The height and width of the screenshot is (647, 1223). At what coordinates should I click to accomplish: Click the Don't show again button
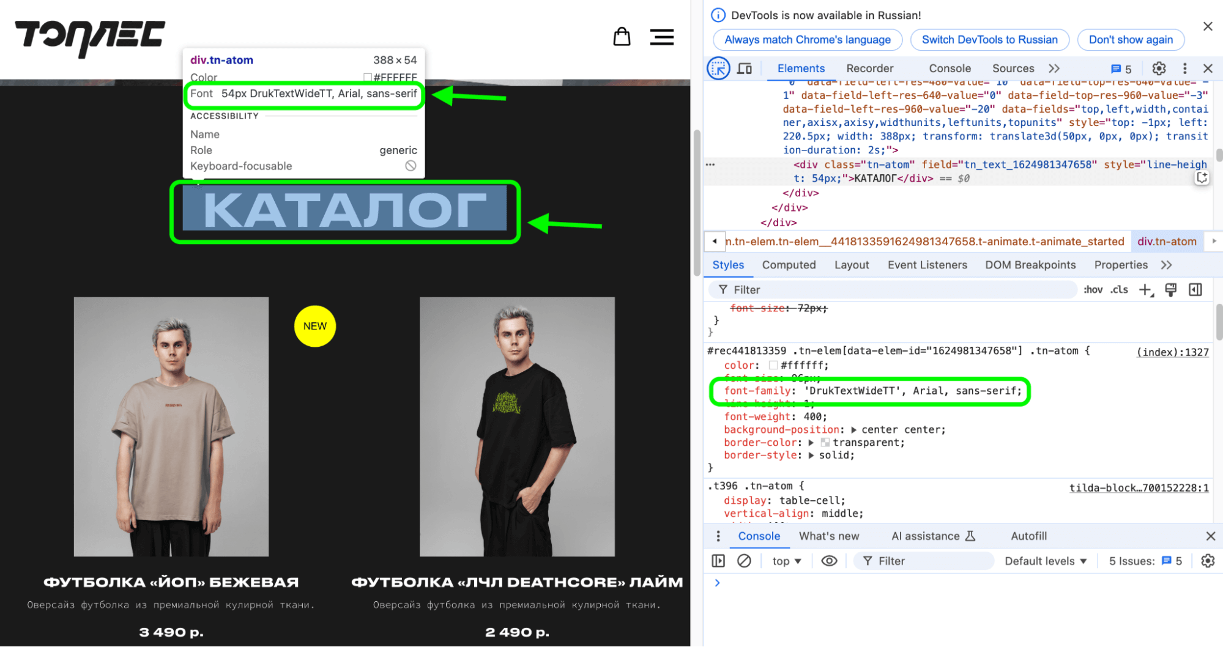coord(1131,40)
